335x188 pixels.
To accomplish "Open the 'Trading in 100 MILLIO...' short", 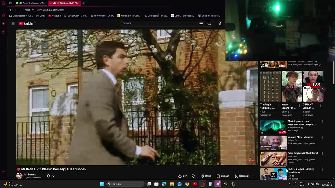I will pos(270,86).
